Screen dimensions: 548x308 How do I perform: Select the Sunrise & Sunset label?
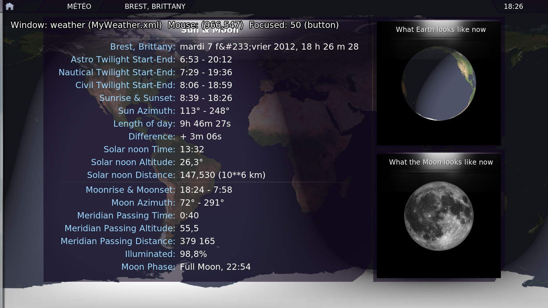point(137,98)
